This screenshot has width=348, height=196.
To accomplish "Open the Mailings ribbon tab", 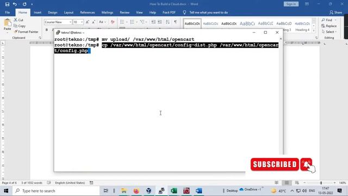I will tap(107, 13).
